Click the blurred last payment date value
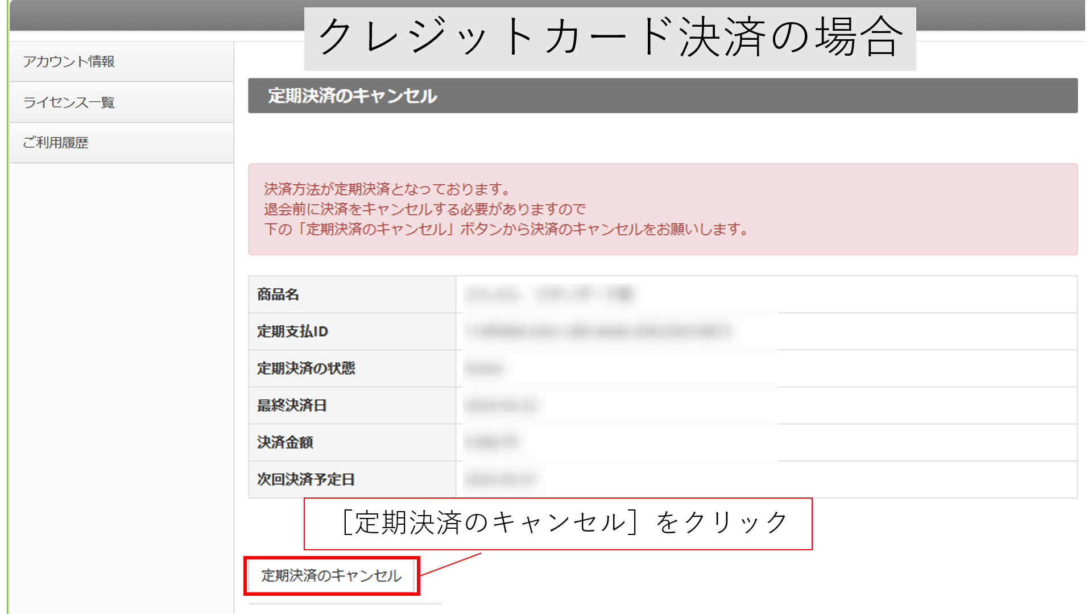 coord(500,406)
